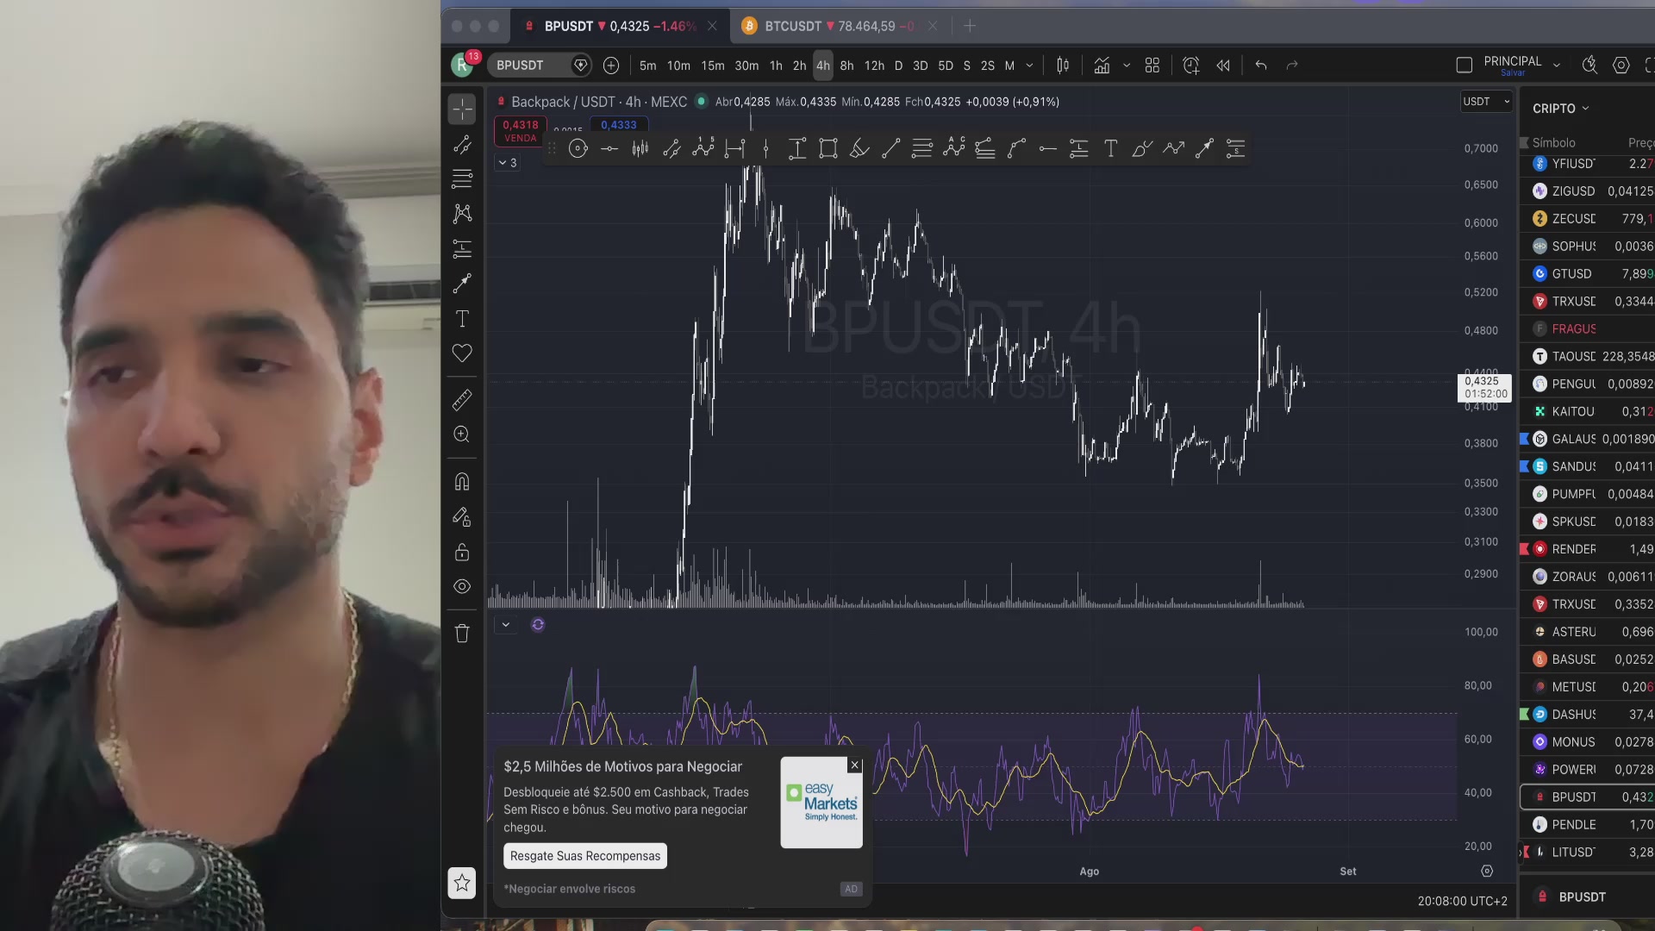Select the crosshair cursor tool
Screen dimensions: 1655x931
462,109
